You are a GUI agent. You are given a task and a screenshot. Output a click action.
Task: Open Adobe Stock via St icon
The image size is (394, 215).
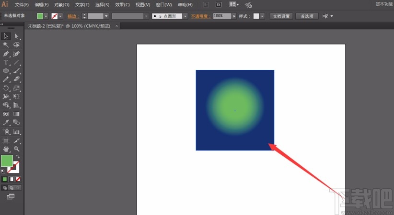[219, 4]
